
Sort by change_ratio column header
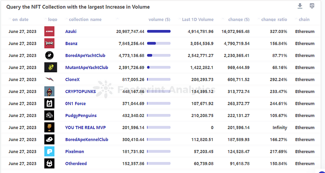274,19
